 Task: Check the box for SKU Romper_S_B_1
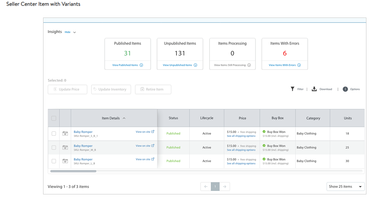click(54, 134)
